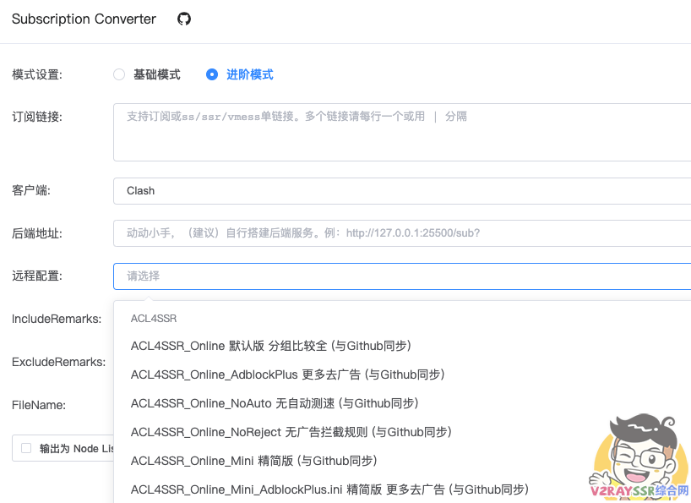Select ACL4SSR_Online_Mini_AdblockPlus.ini option
Screen dimensions: 691x503
click(329, 489)
